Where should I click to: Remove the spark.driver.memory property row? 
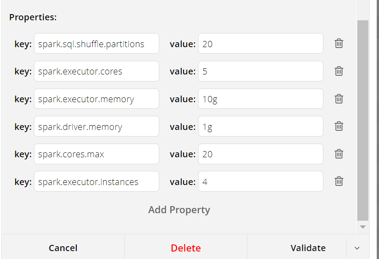pos(338,126)
